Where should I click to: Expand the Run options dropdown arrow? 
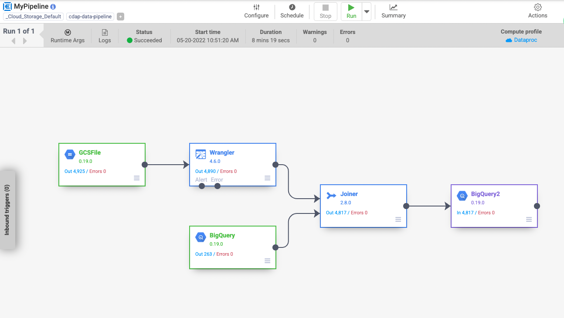pyautogui.click(x=367, y=12)
